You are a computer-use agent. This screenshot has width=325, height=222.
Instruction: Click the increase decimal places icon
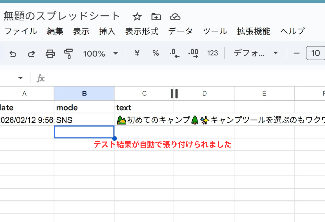click(193, 53)
